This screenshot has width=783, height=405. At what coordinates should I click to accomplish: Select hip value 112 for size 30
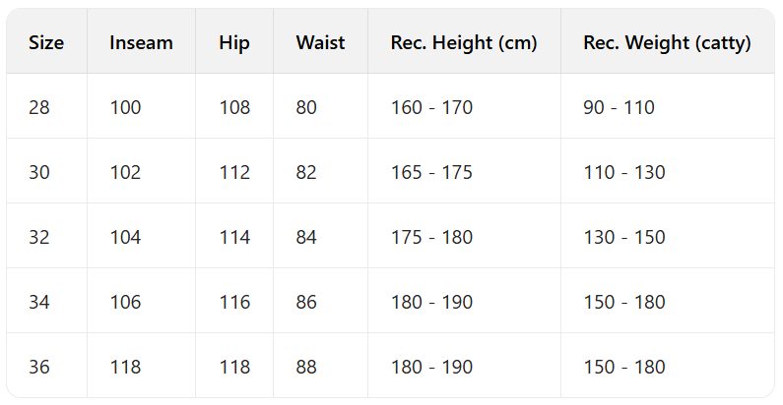pyautogui.click(x=234, y=172)
